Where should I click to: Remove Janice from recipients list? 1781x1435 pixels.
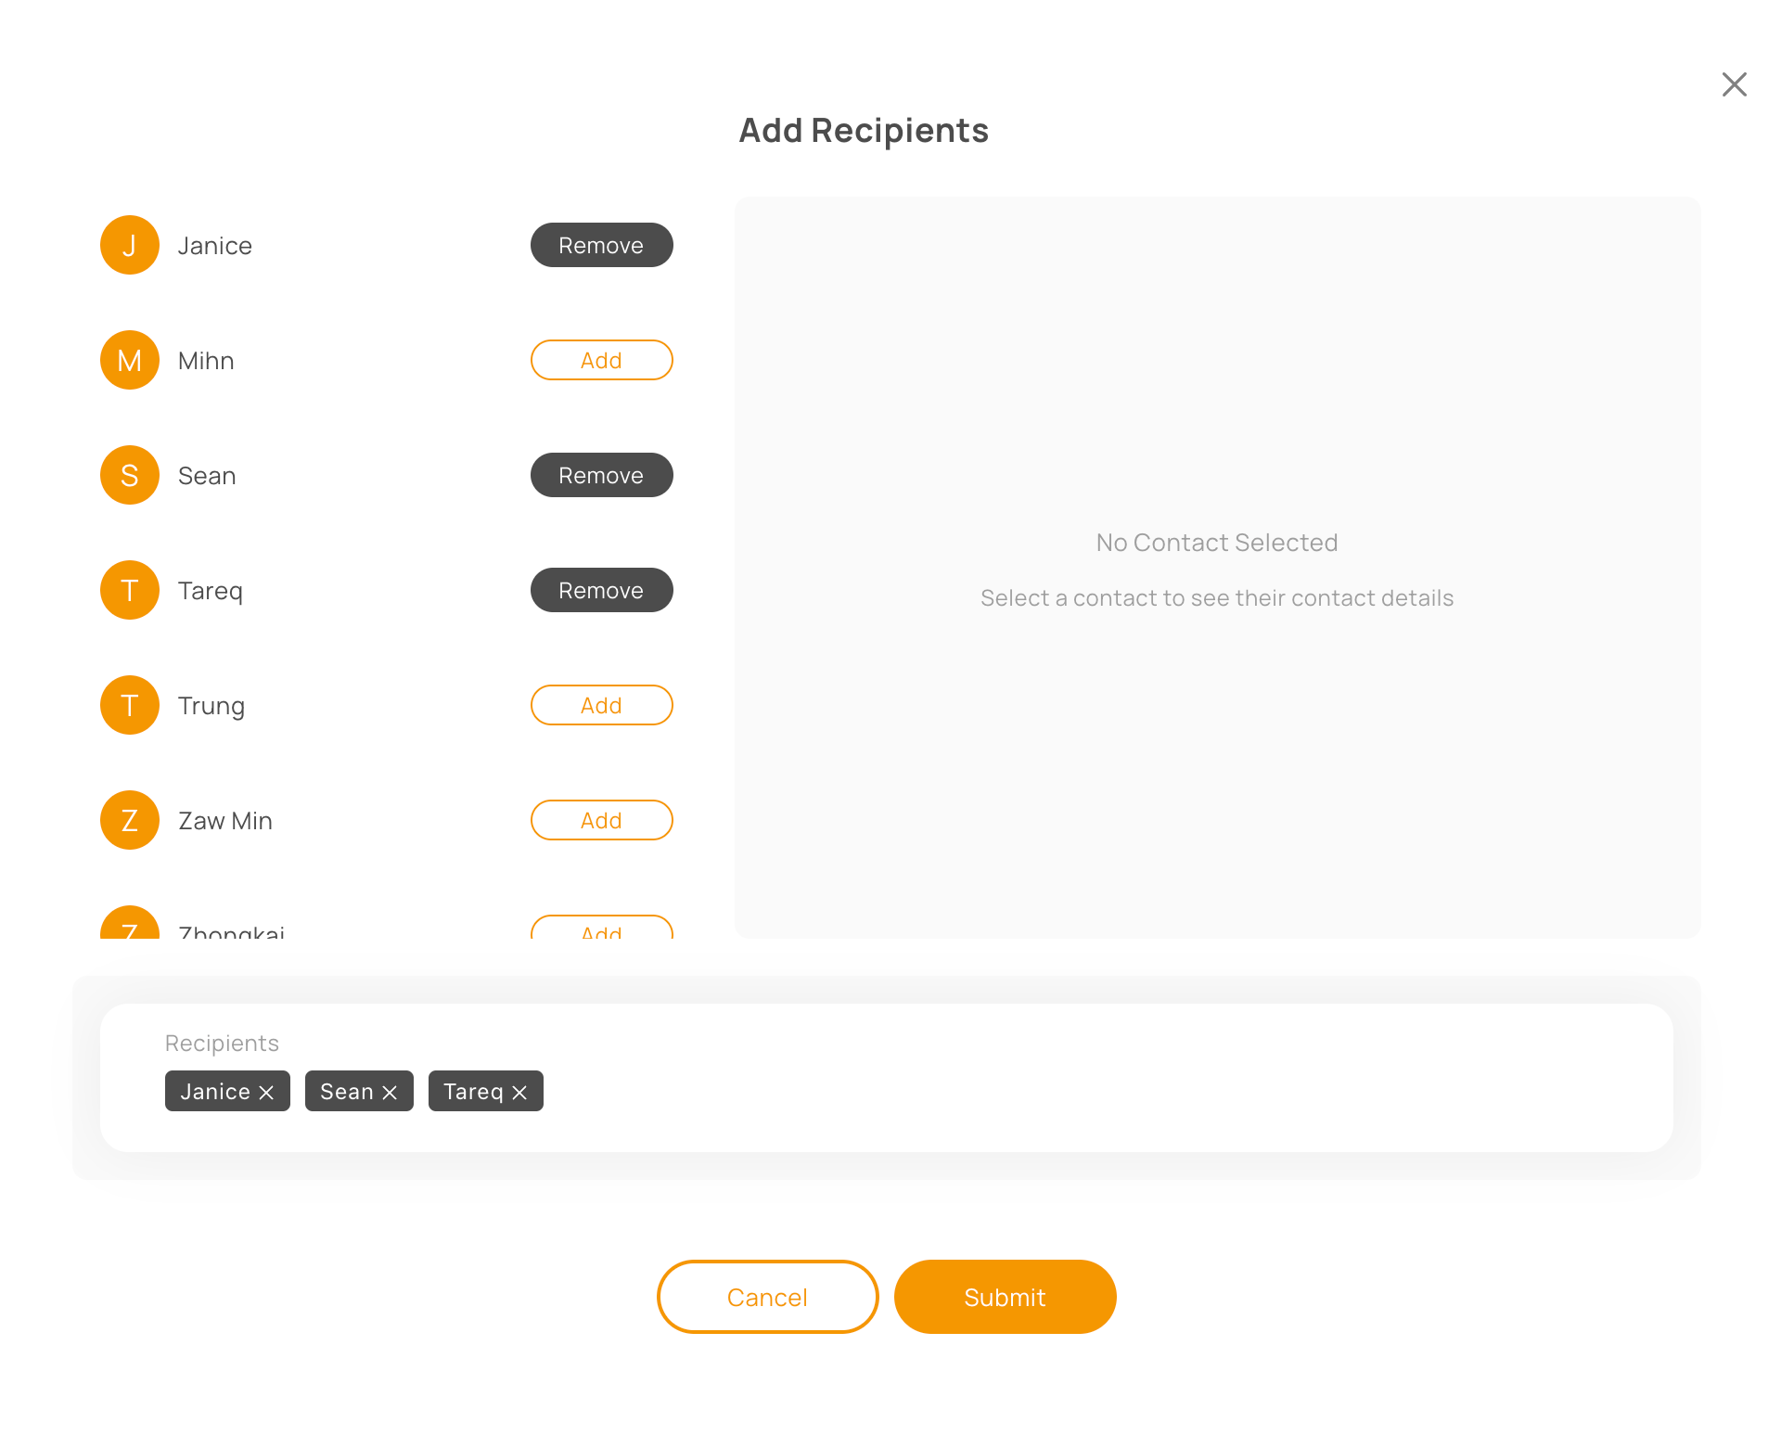pyautogui.click(x=601, y=245)
